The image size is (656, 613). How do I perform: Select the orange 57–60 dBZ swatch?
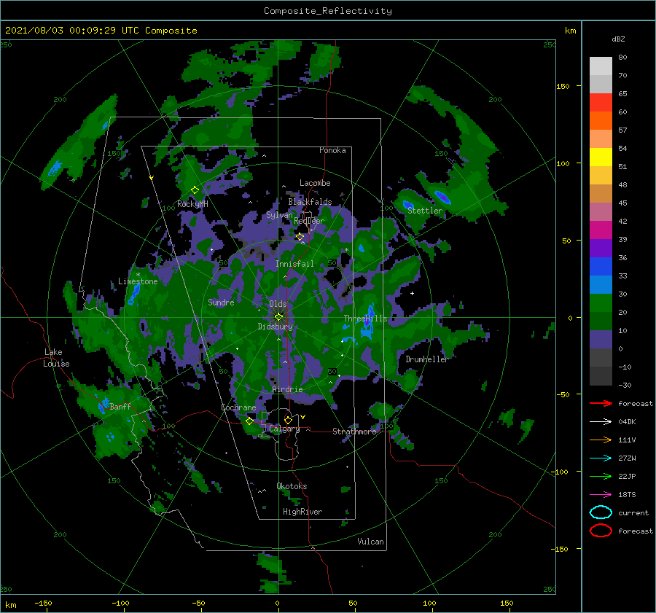pos(601,120)
